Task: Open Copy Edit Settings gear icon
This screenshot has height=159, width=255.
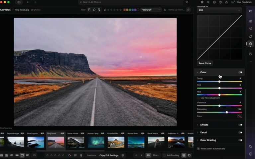Action: pos(123,155)
